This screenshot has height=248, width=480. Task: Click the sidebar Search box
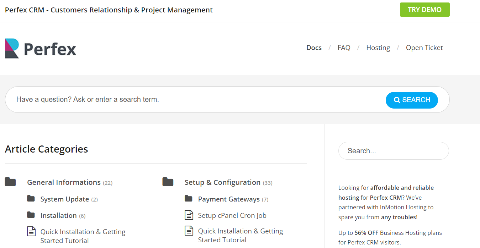[393, 151]
